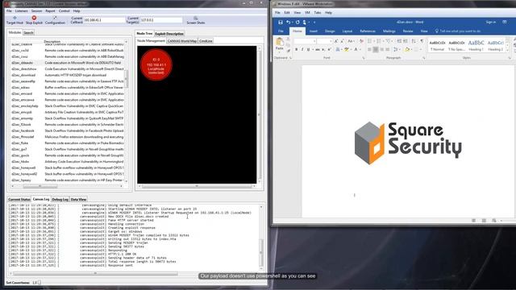Viewport: 516px width, 290px height.
Task: Open the Data View tab
Action: tap(78, 199)
